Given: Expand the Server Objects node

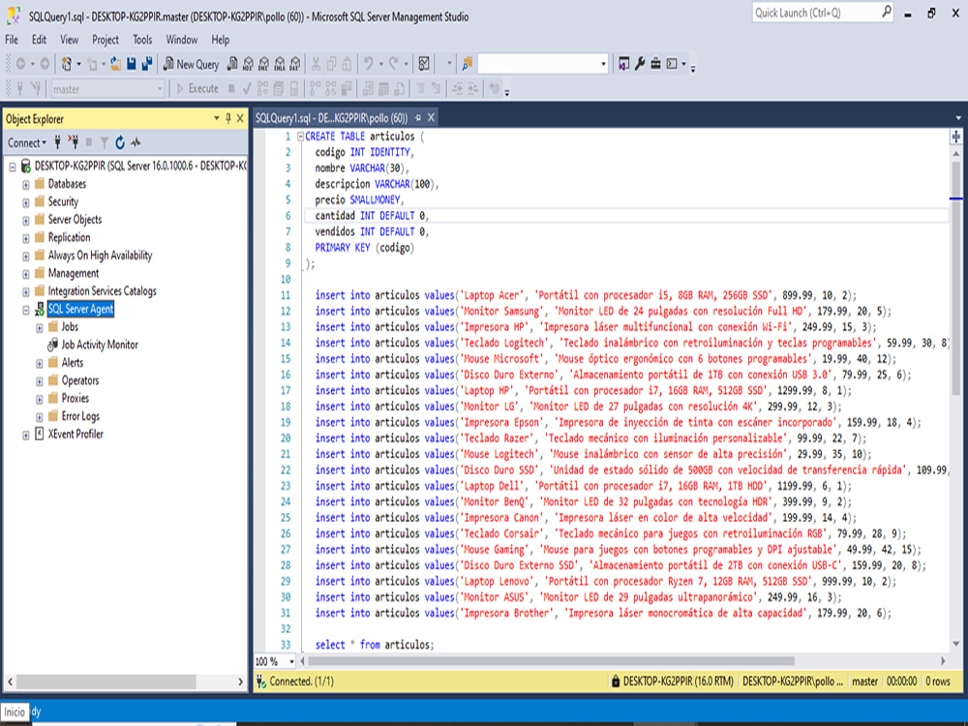Looking at the screenshot, I should pos(26,221).
